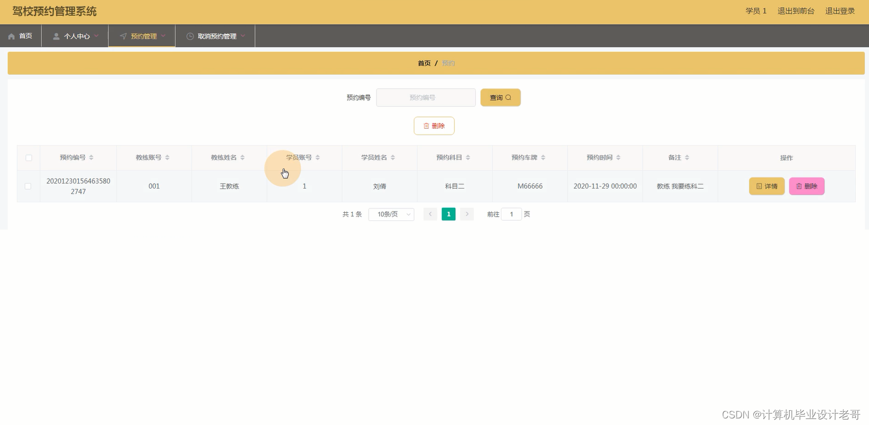Open the 个人中心 menu

(75, 36)
